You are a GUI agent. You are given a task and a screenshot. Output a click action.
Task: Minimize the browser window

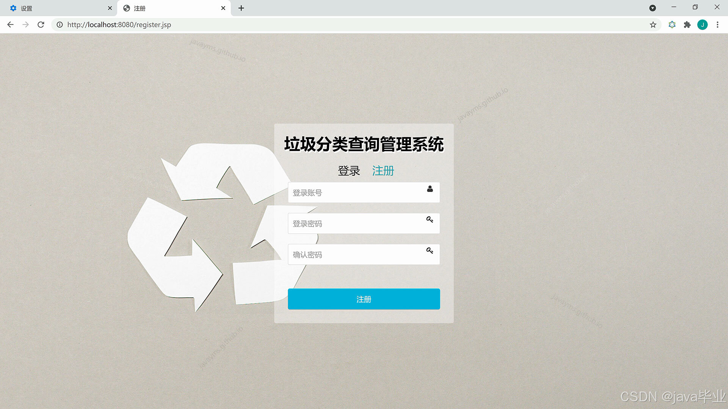click(674, 7)
